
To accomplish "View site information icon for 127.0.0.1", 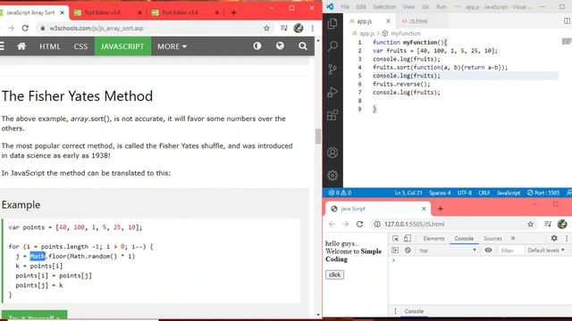I will 377,224.
